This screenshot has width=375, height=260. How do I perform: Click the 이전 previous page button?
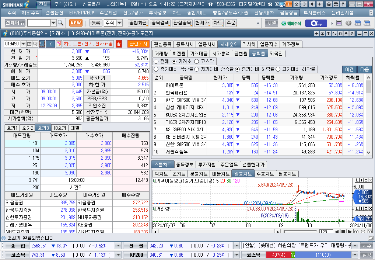tap(350, 69)
